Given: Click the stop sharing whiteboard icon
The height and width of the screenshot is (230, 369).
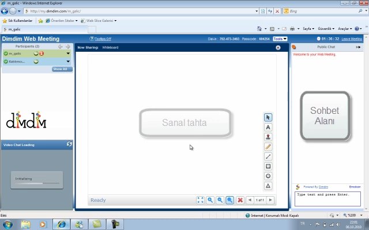Looking at the screenshot, I should pos(278,48).
